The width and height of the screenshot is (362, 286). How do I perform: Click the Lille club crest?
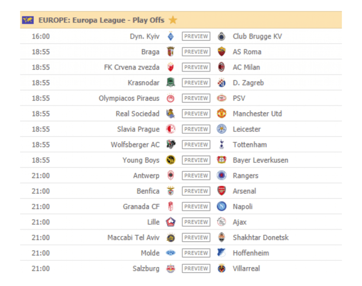[171, 222]
